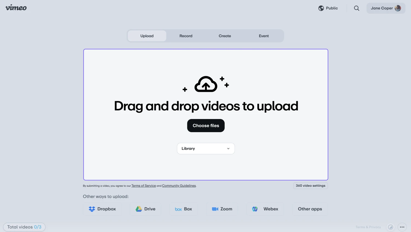Switch to the Create tab

pos(225,36)
